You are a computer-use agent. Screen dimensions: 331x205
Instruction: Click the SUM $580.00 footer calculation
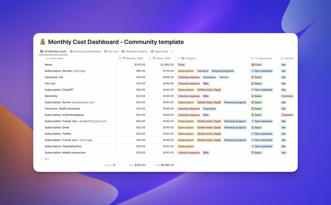coord(137,165)
